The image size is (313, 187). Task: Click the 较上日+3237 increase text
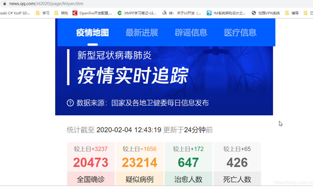[91, 149]
